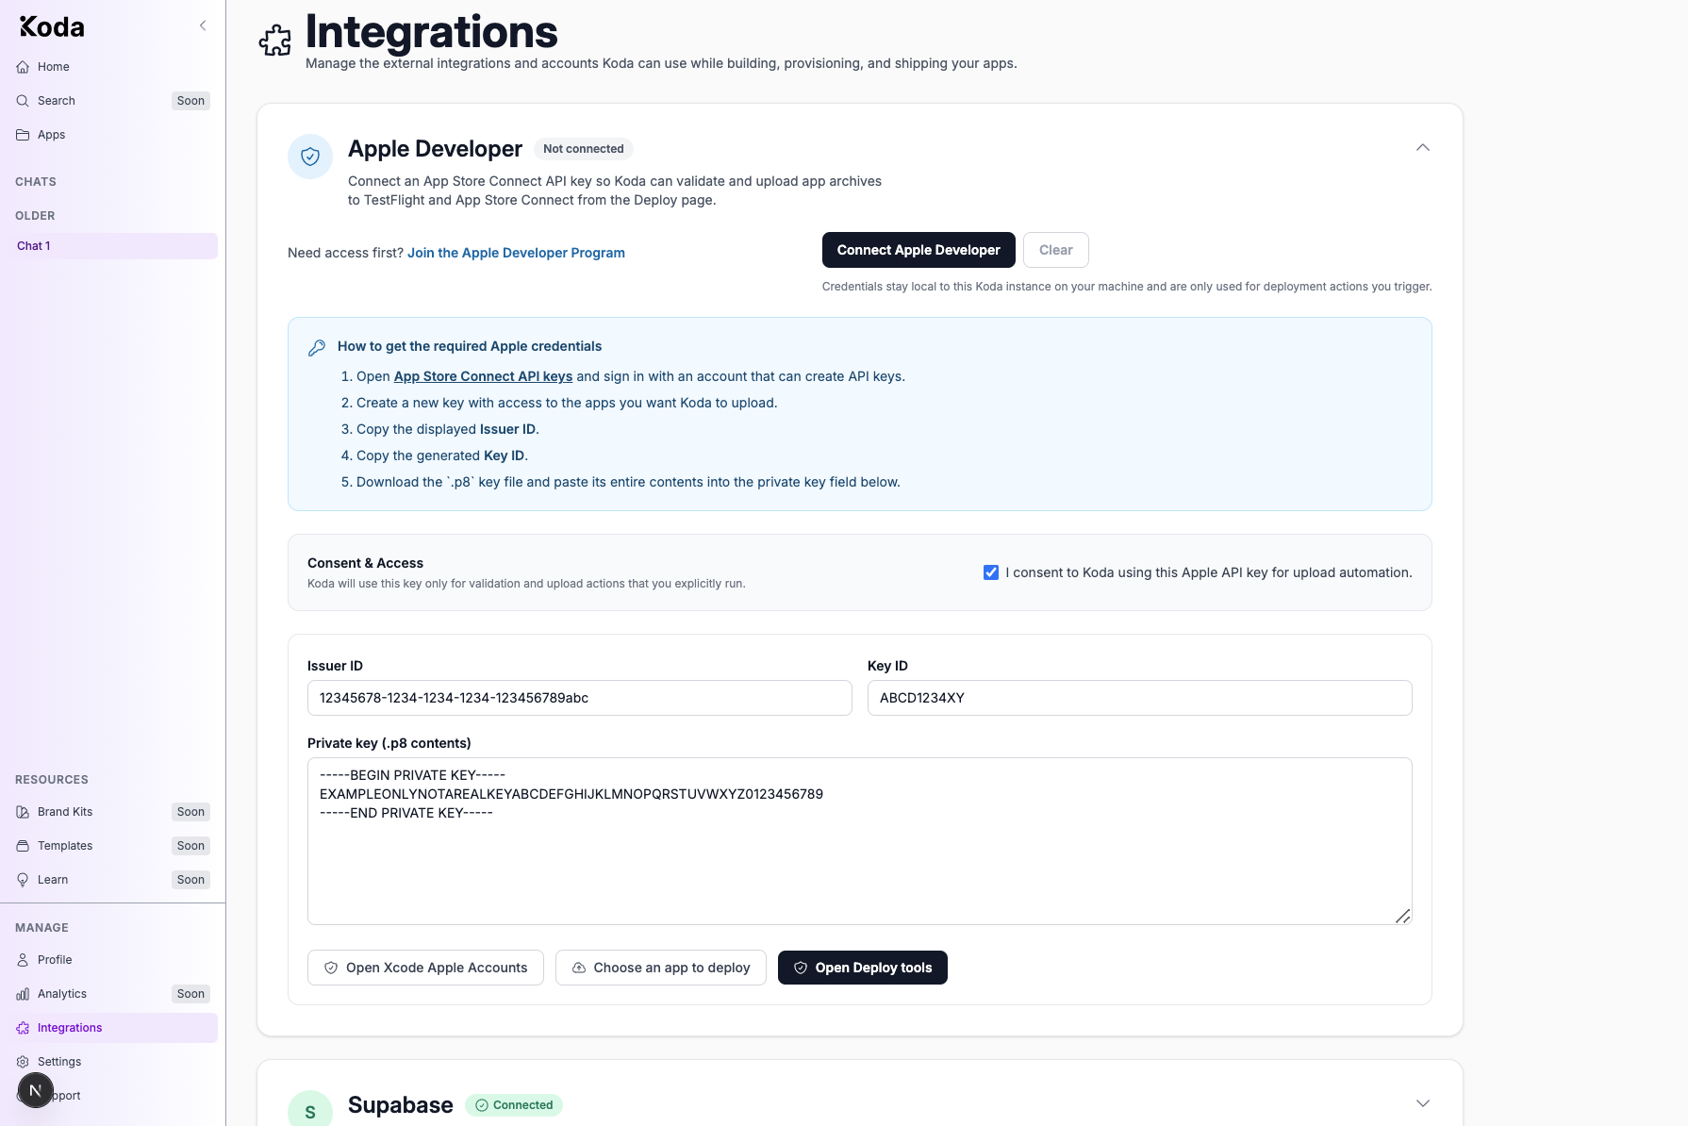Open the Home page
The height and width of the screenshot is (1126, 1688).
click(x=112, y=67)
